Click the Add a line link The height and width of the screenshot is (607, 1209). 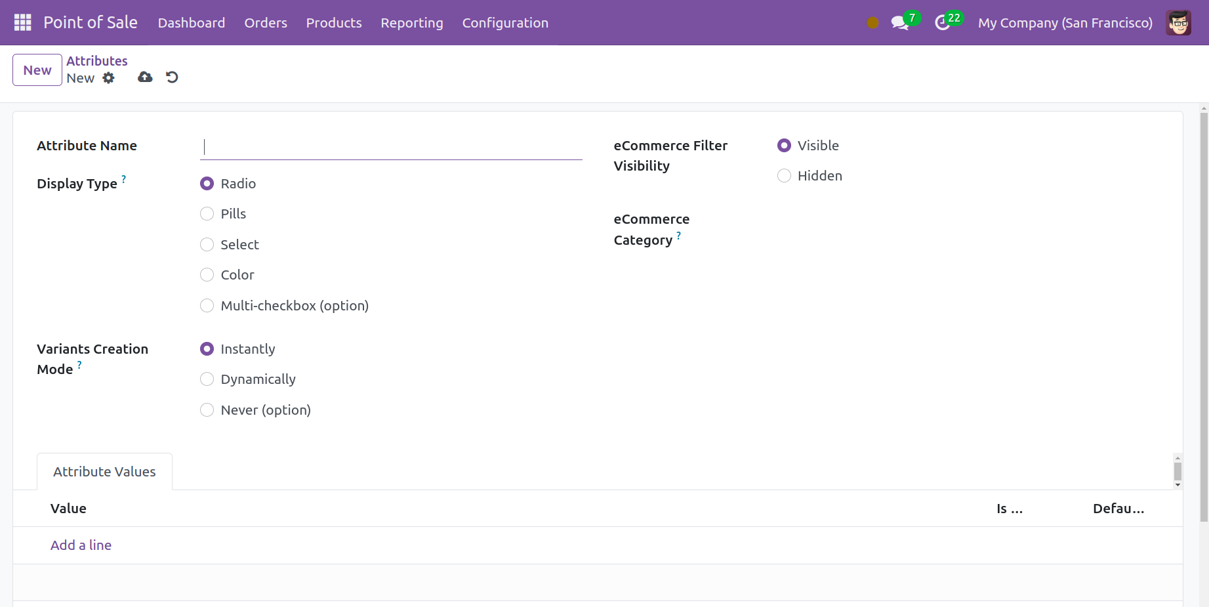tap(81, 545)
